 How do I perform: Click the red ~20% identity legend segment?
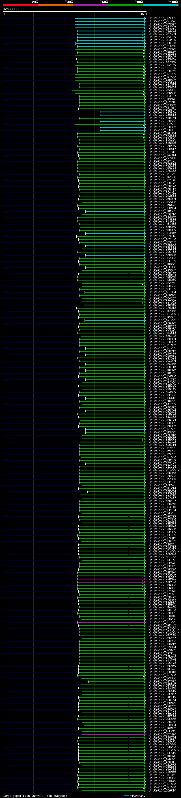(x=20, y=5)
